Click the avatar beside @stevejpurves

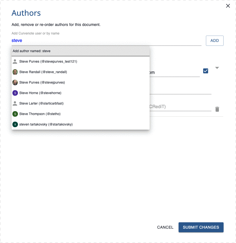tap(15, 82)
